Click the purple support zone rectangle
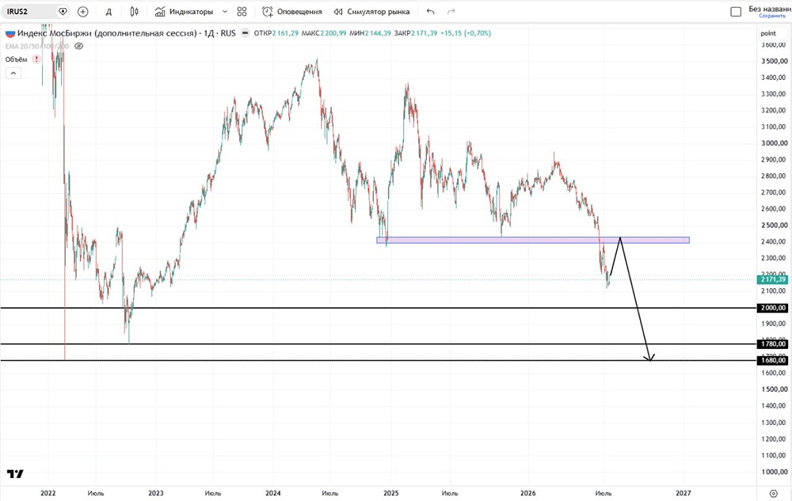The width and height of the screenshot is (792, 501). 533,240
